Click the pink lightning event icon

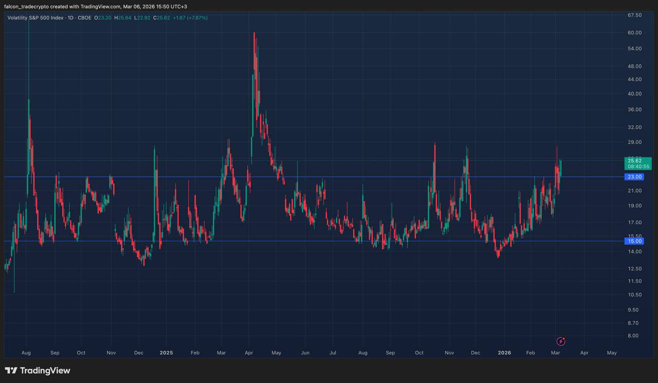pyautogui.click(x=561, y=341)
